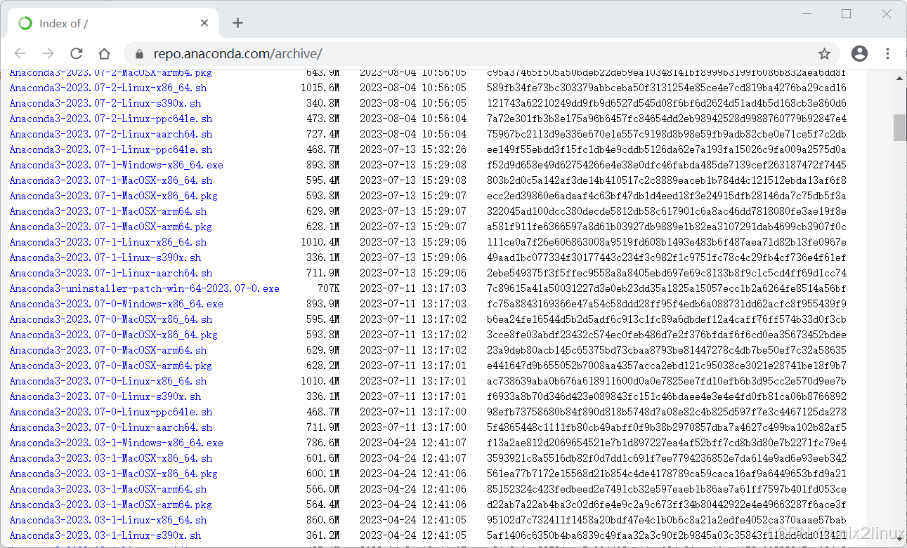The width and height of the screenshot is (907, 548).
Task: Download Anaconda3-2023.07-2-Linux-x86_64.sh
Action: [x=108, y=88]
